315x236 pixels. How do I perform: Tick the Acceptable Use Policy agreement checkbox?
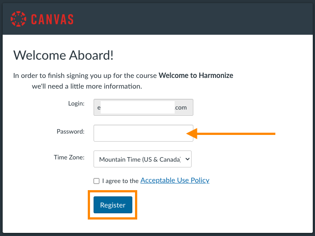(x=97, y=181)
